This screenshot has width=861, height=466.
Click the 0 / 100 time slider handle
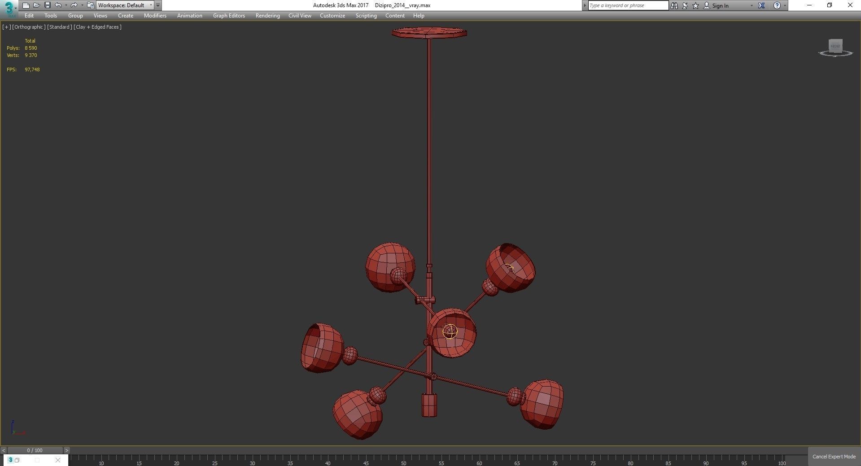pyautogui.click(x=35, y=450)
